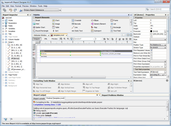
Task: Toggle the bold formatting icon
Action: coord(113,39)
